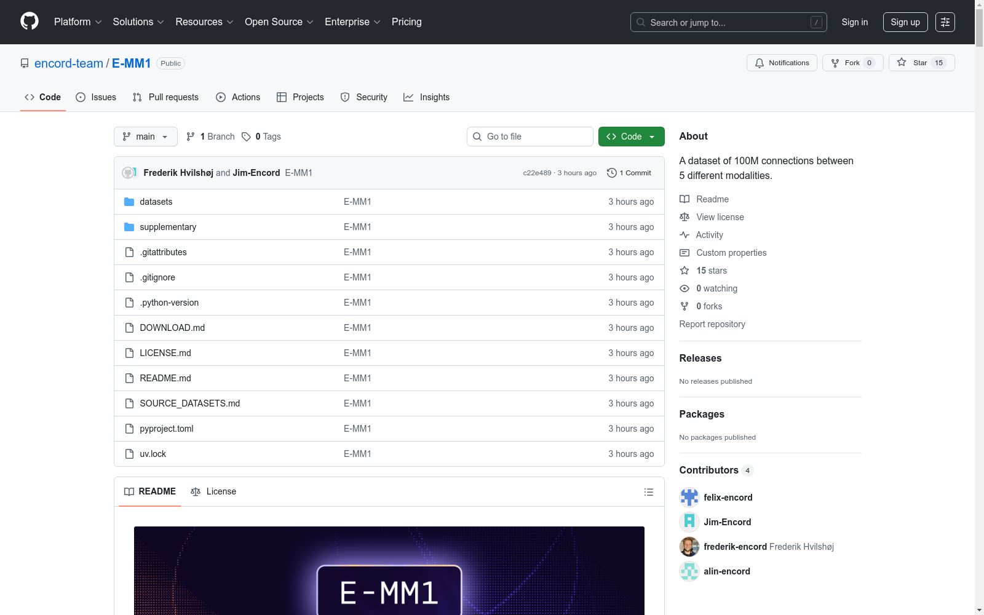This screenshot has width=984, height=615.
Task: Switch to the Actions tab
Action: click(x=238, y=97)
